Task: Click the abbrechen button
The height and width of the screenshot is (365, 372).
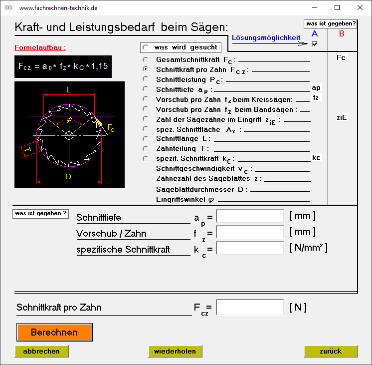Action: tap(41, 351)
